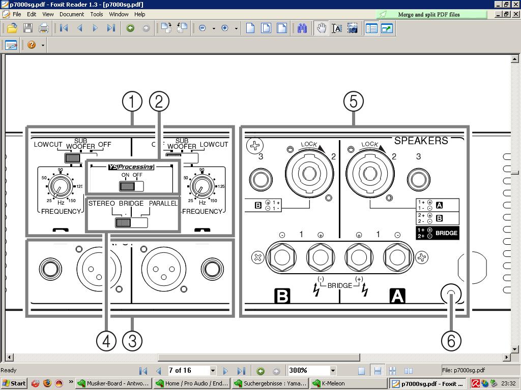Open the View menu

point(48,14)
